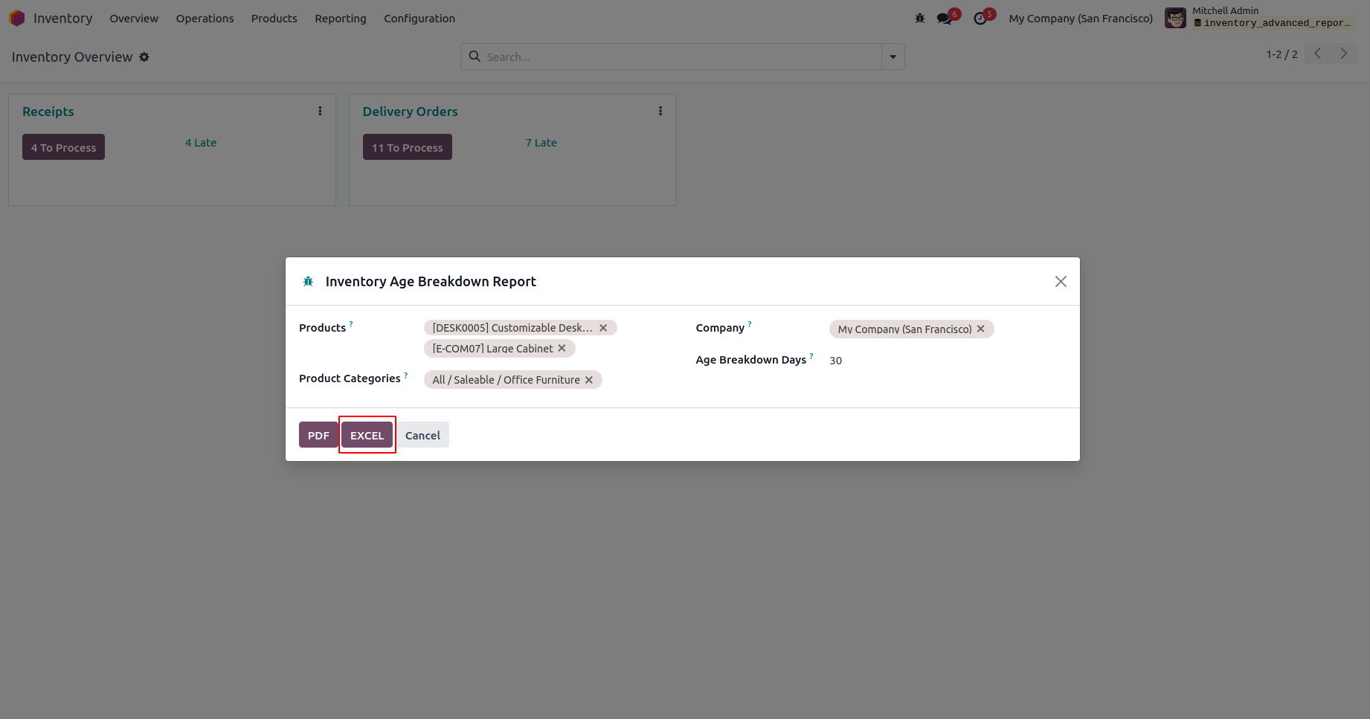Viewport: 1370px width, 719px height.
Task: Remove the My Company (San Francisco) tag
Action: tap(981, 329)
